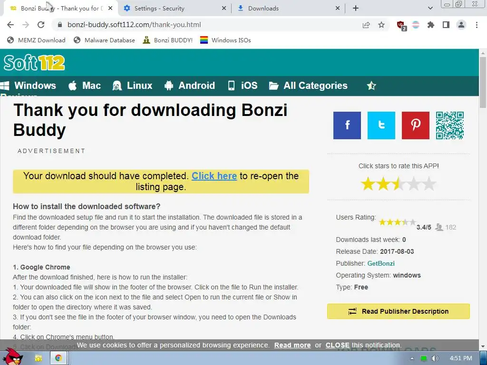Close the Downloads tab
The height and width of the screenshot is (365, 487).
click(x=338, y=9)
